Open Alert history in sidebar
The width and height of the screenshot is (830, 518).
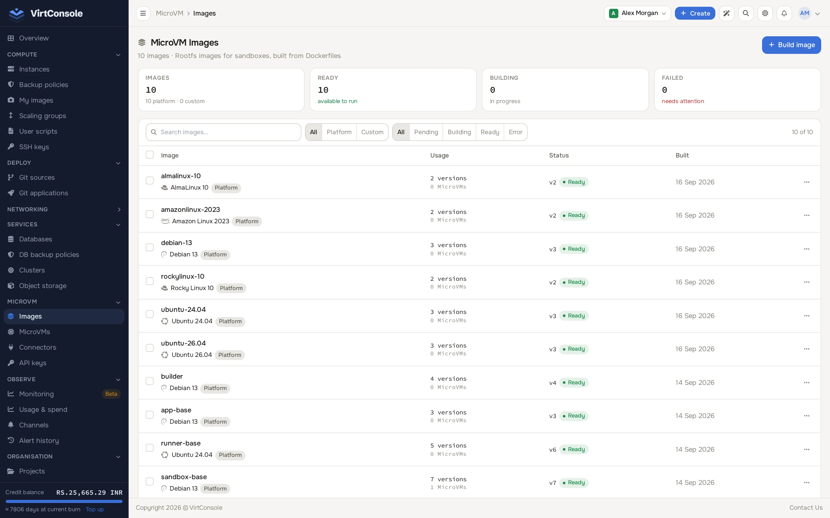(x=64, y=441)
